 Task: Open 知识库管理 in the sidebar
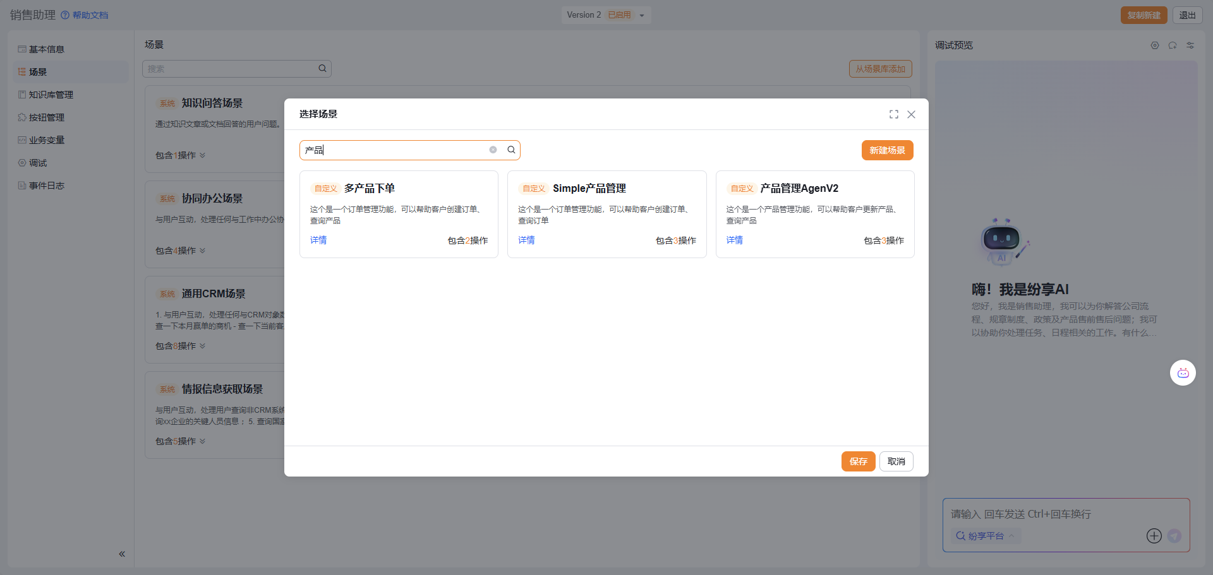pos(51,95)
